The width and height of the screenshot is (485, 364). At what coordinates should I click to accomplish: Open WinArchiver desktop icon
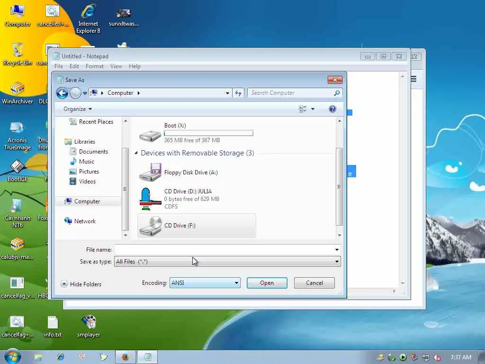point(18,93)
